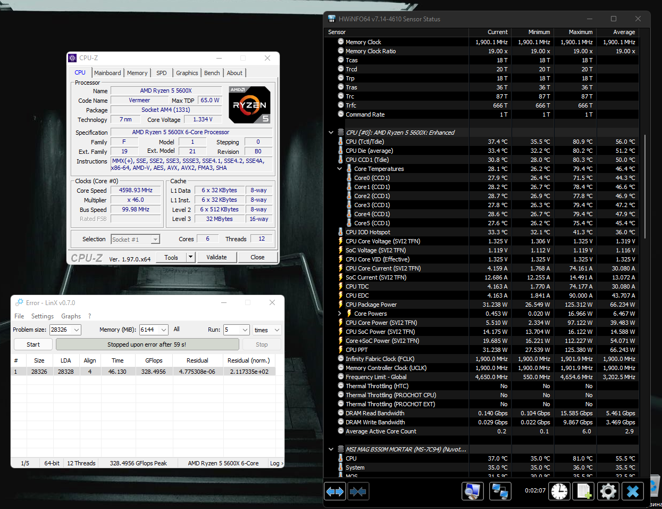
Task: Click the Validate button in CPU-Z
Action: pos(216,257)
